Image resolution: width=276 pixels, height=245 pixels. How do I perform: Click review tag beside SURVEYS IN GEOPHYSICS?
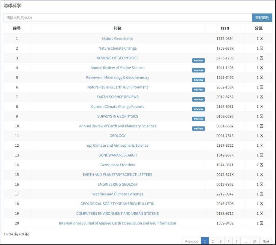(x=198, y=119)
